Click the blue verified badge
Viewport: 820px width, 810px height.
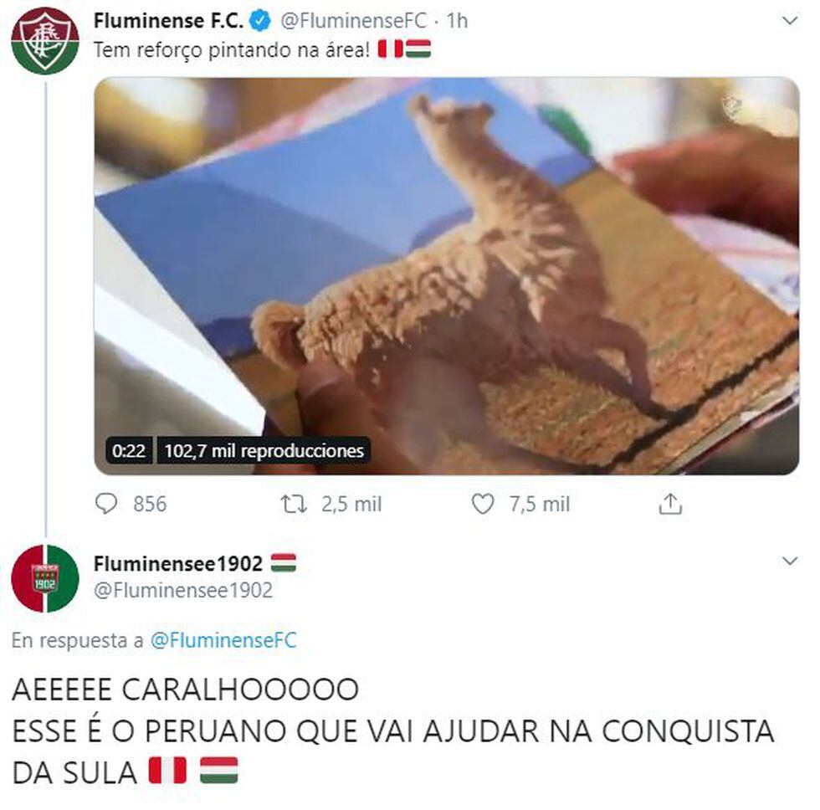point(260,22)
